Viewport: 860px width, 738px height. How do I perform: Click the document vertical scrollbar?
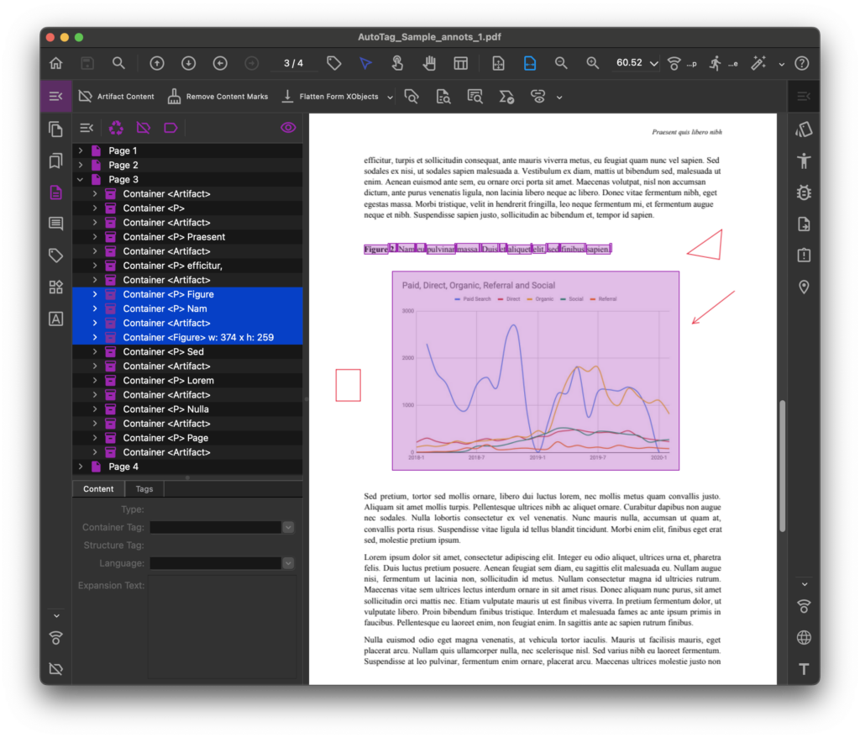tap(783, 467)
